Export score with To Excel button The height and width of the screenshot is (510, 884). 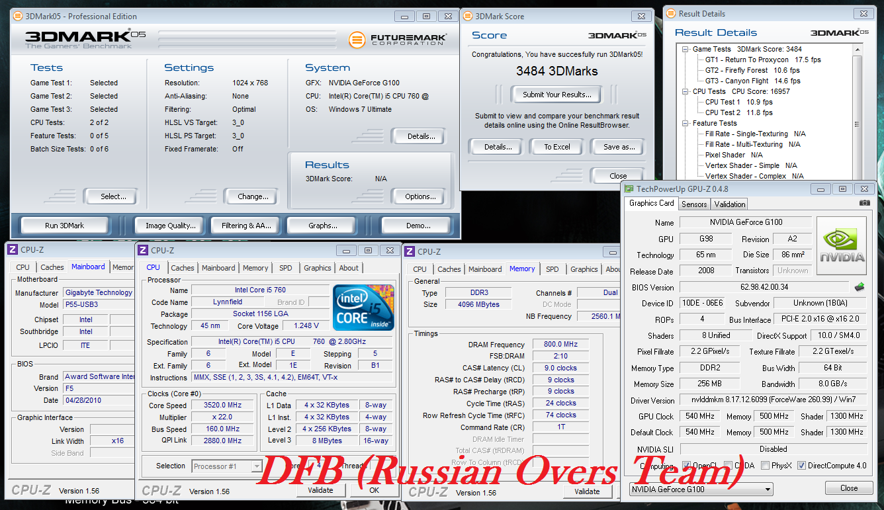(557, 147)
